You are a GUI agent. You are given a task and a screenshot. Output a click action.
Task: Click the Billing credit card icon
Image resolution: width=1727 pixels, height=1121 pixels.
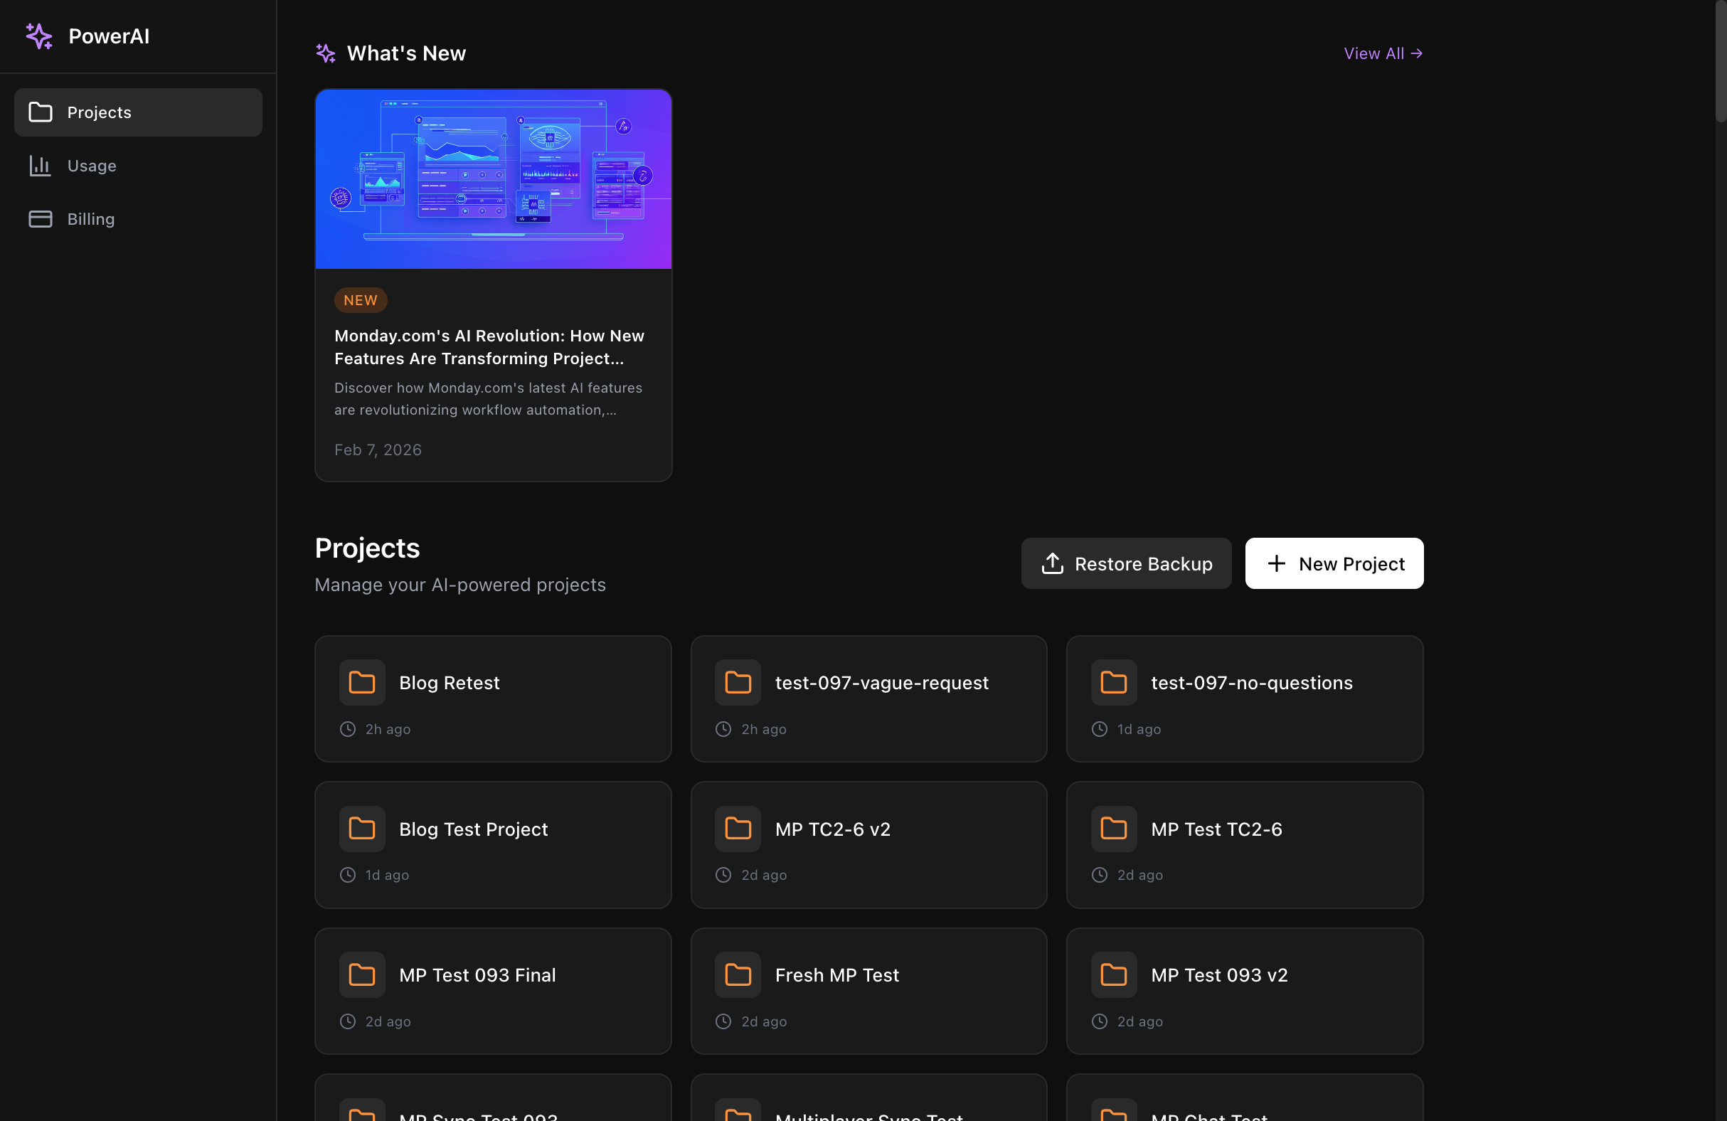point(40,218)
